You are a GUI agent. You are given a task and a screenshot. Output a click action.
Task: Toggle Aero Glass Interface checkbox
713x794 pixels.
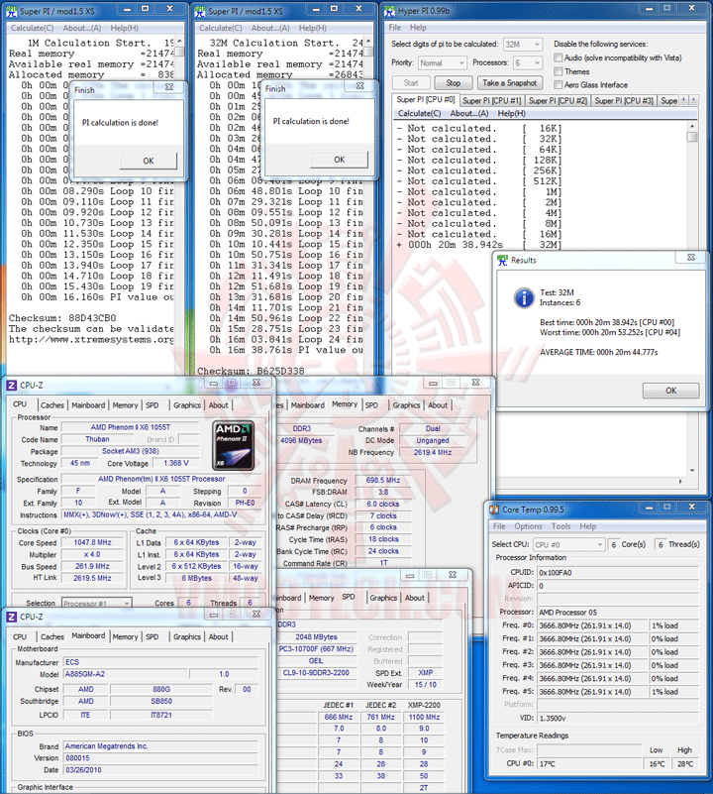coord(559,84)
